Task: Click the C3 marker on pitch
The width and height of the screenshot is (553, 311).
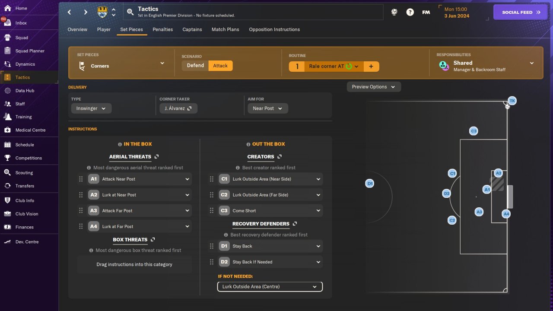Action: [x=474, y=131]
